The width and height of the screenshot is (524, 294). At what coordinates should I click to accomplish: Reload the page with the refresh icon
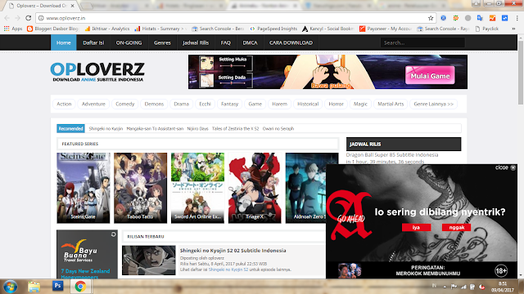pos(29,18)
